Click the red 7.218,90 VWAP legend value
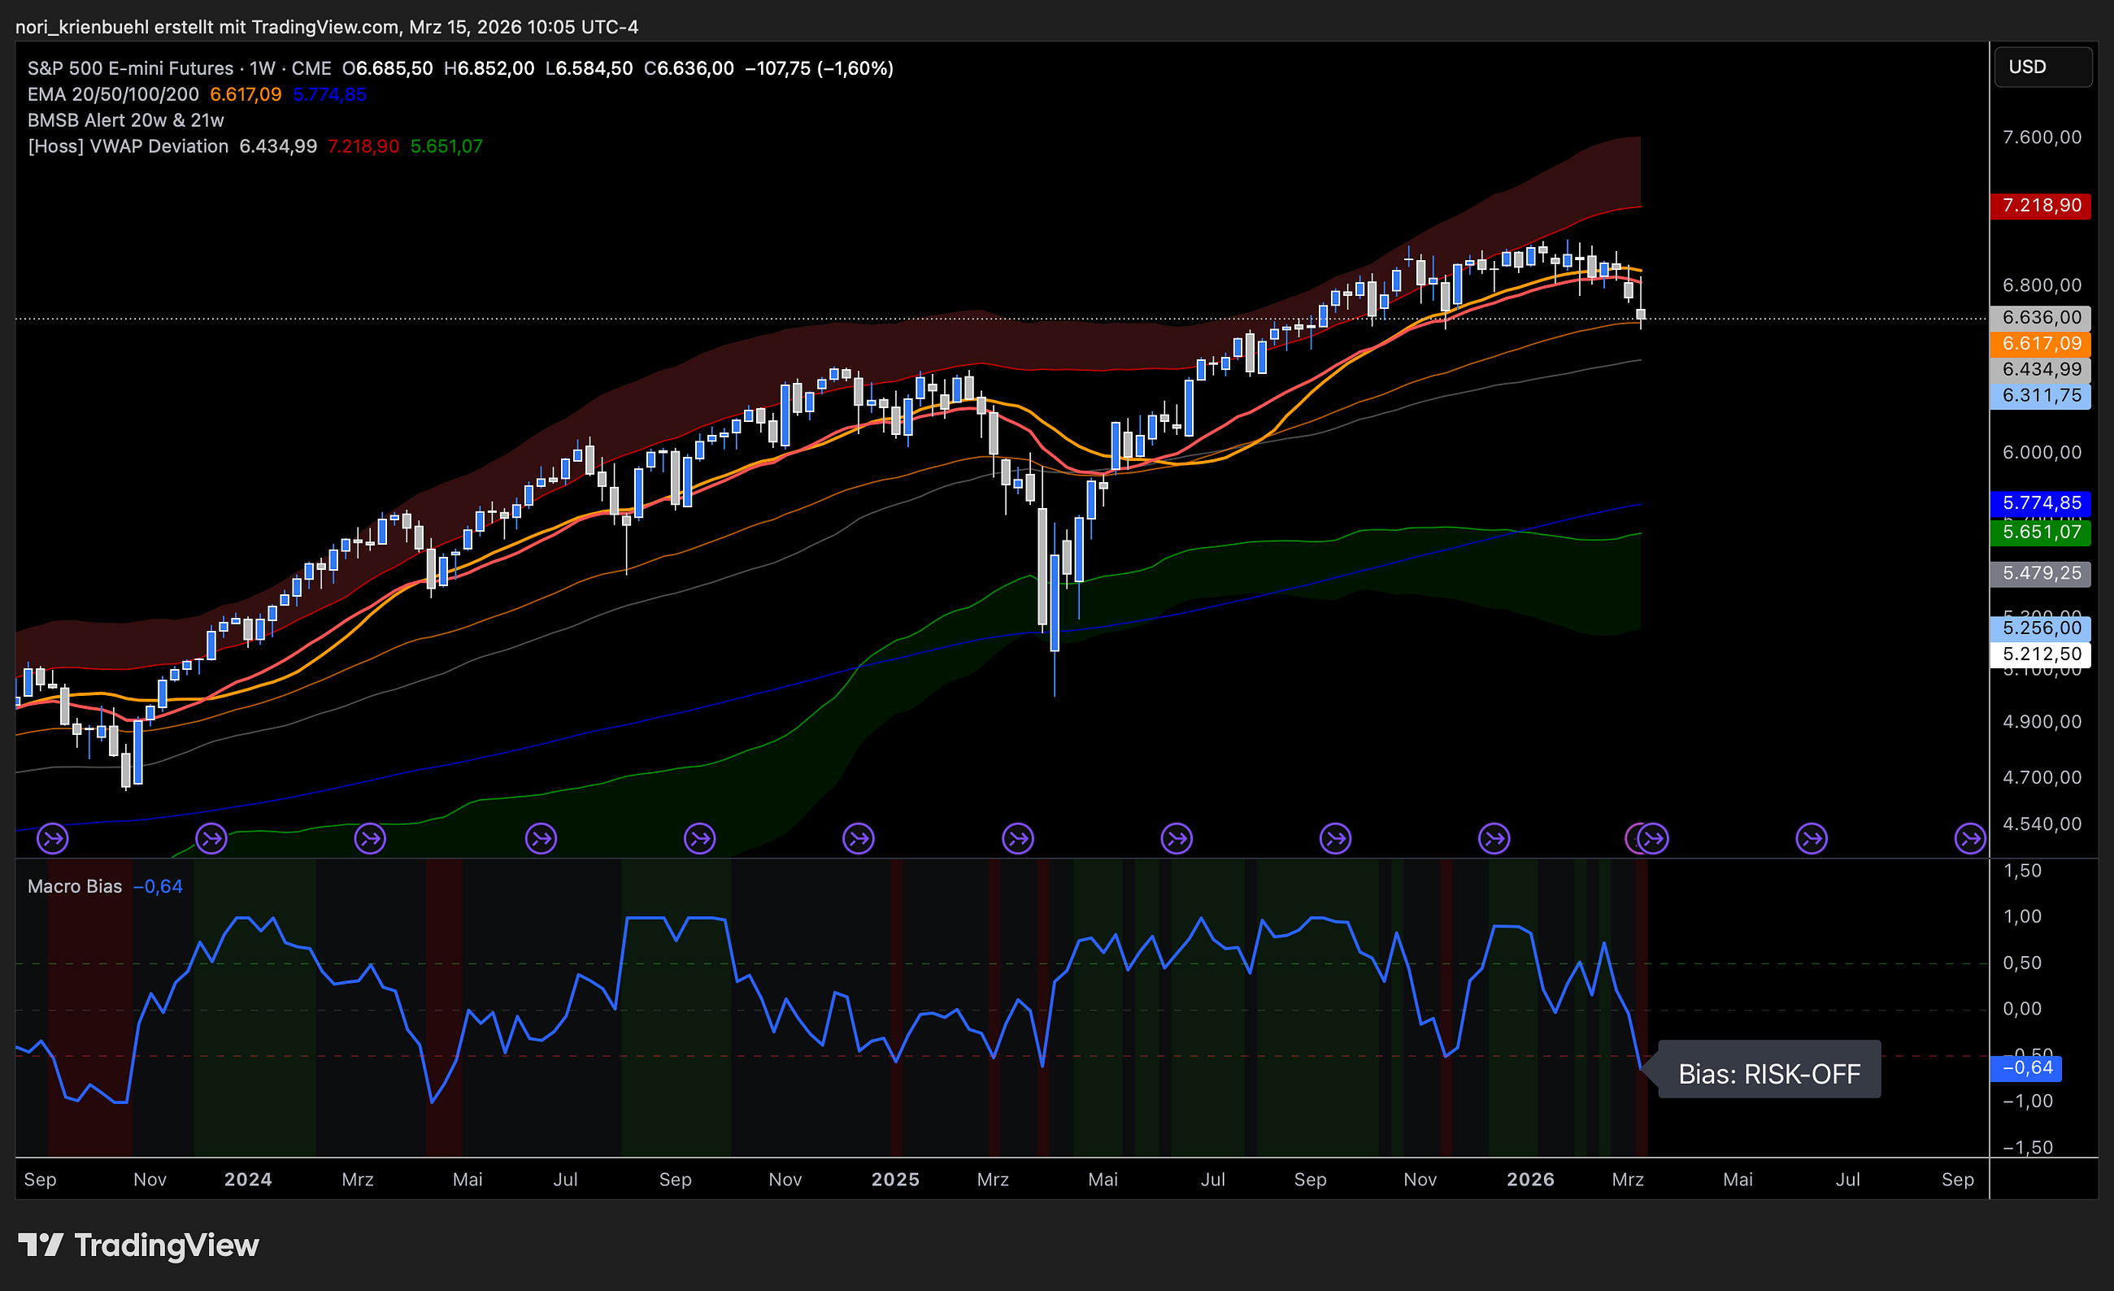Viewport: 2114px width, 1291px height. click(x=363, y=146)
